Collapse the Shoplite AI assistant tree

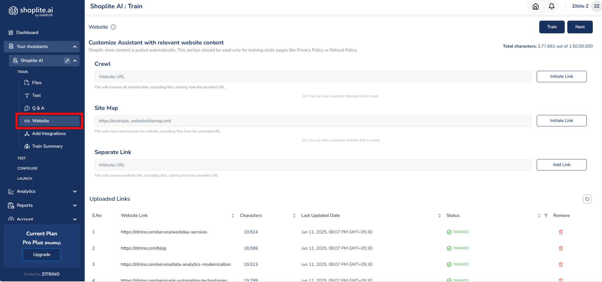(75, 61)
